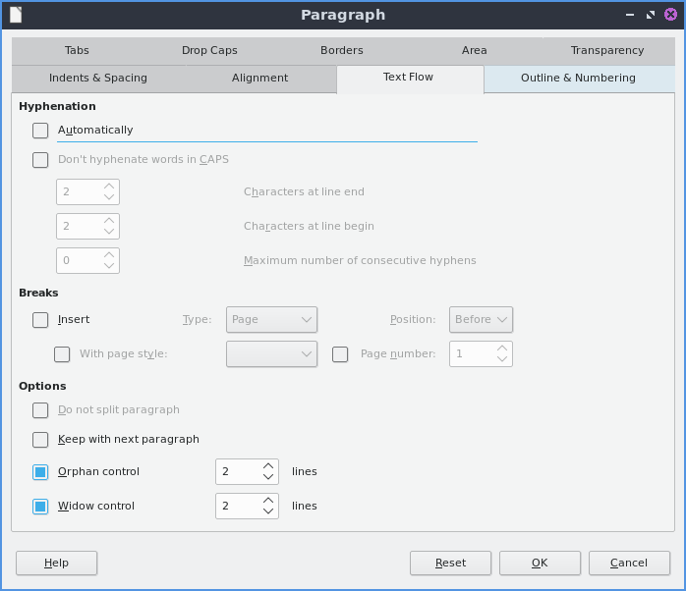Increase Orphan control lines value
Screen dimensions: 686x591
pos(268,466)
